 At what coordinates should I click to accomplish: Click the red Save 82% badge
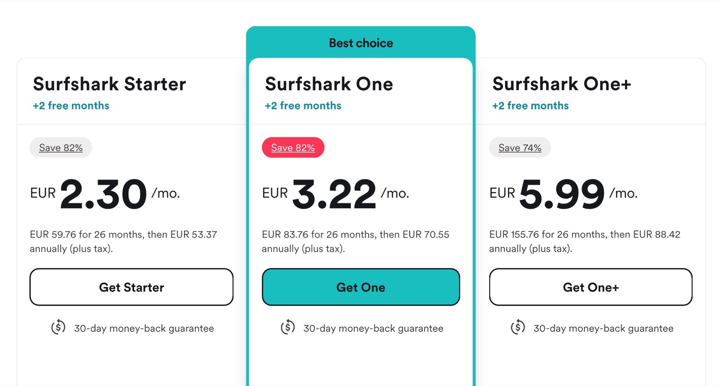pos(293,148)
